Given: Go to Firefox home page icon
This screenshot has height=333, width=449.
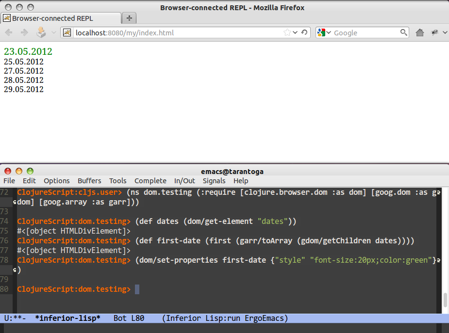Looking at the screenshot, I should point(420,32).
